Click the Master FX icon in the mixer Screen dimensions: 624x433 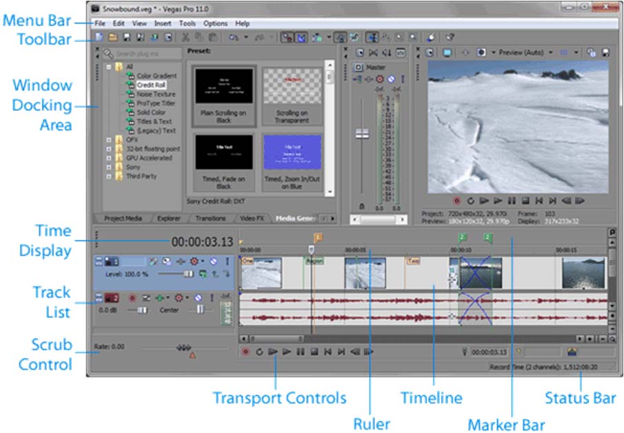pos(368,79)
